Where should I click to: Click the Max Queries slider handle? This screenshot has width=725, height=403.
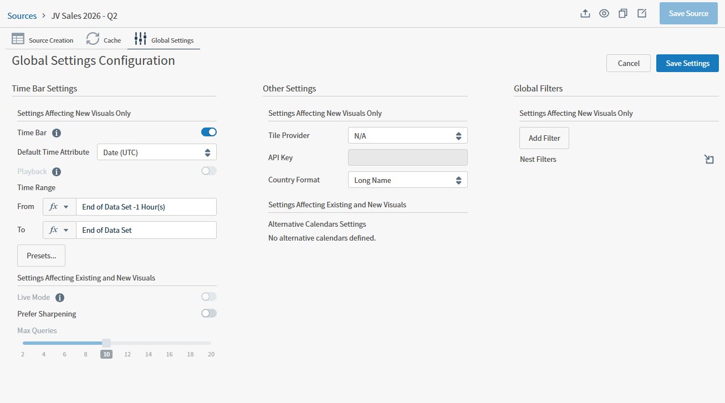[x=106, y=343]
